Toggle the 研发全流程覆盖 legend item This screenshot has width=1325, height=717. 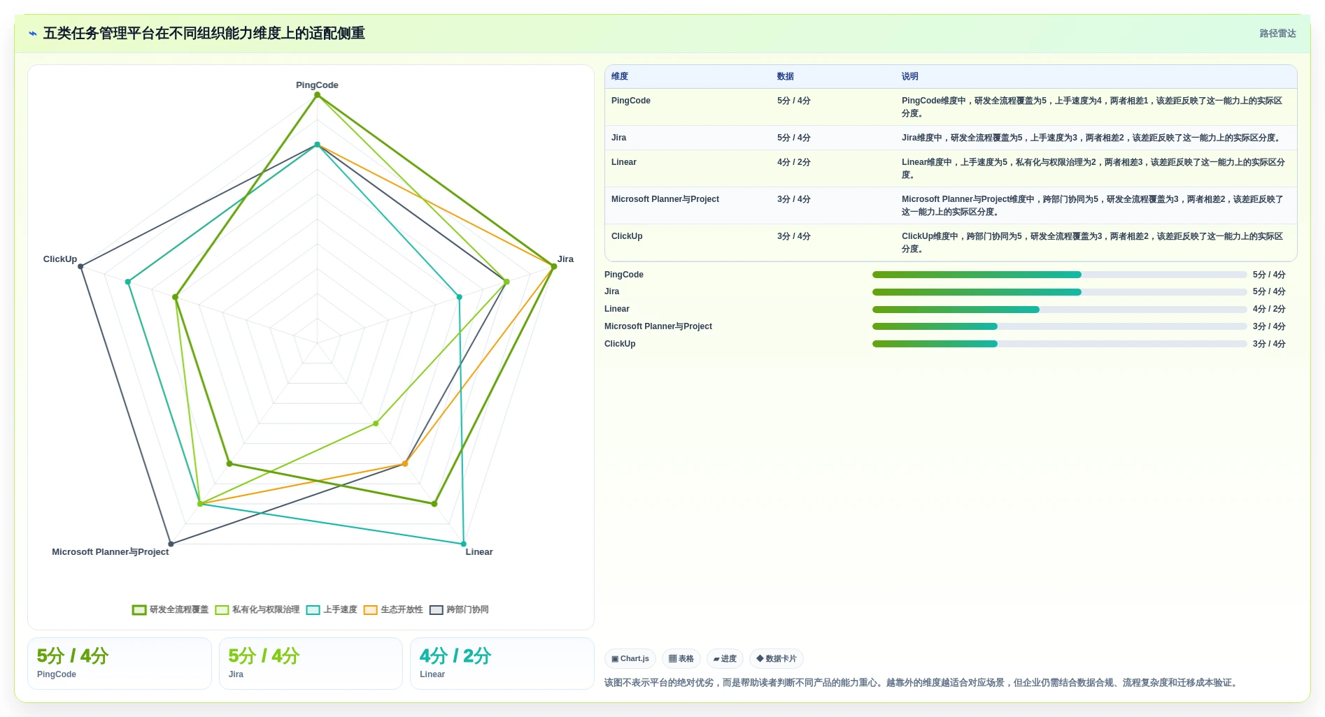[171, 609]
